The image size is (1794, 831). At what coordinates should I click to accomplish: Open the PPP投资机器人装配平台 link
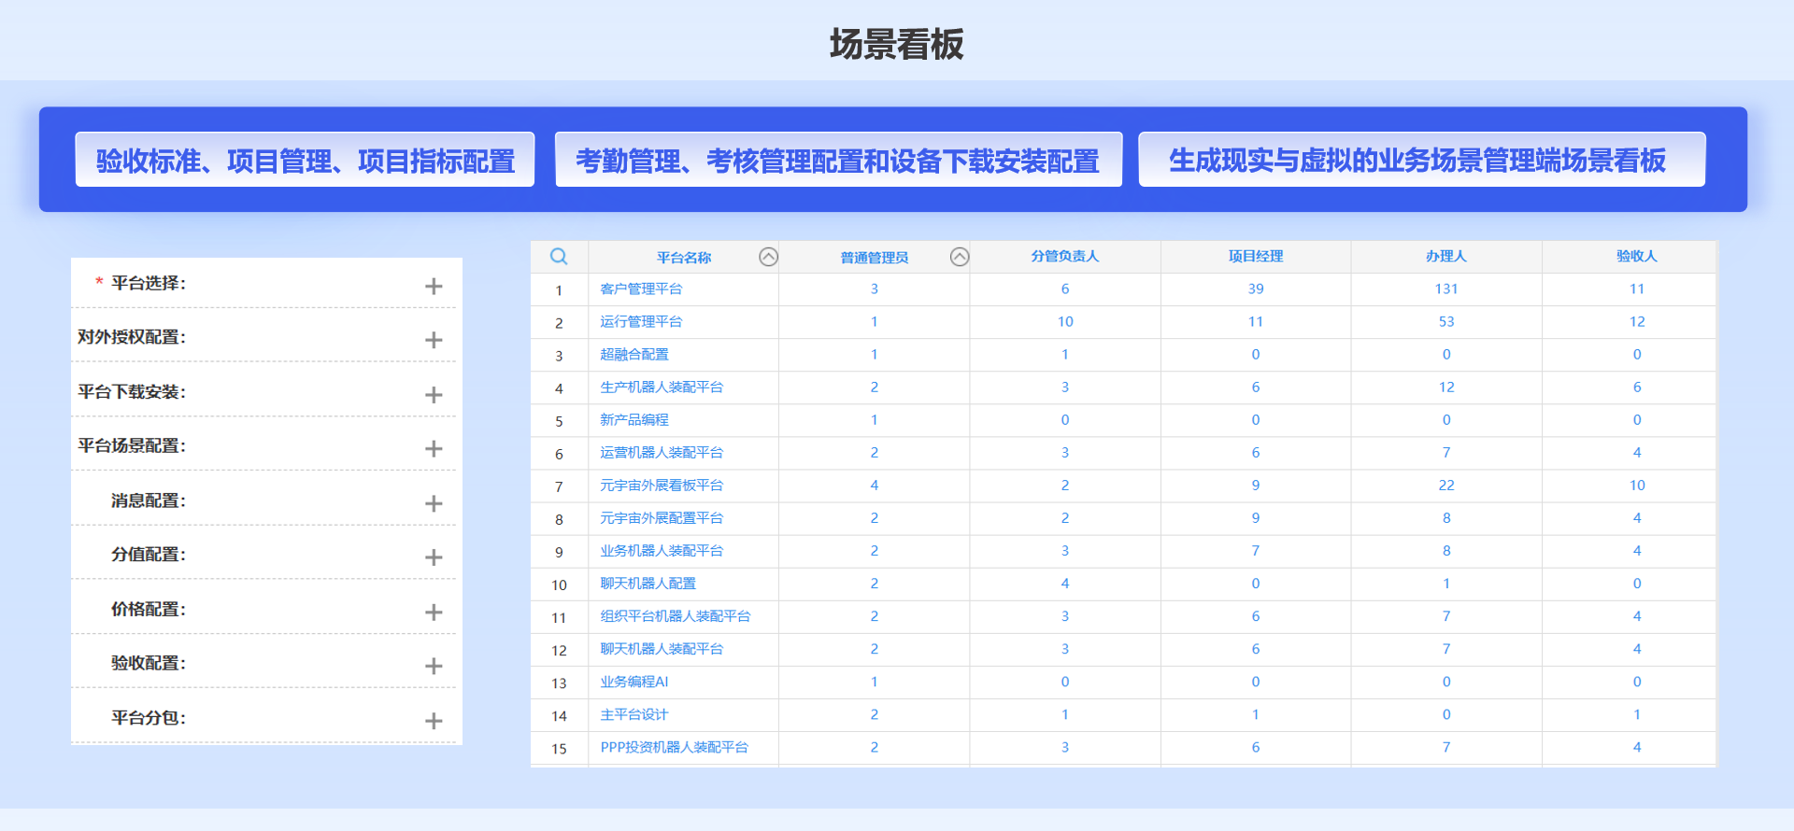[674, 747]
